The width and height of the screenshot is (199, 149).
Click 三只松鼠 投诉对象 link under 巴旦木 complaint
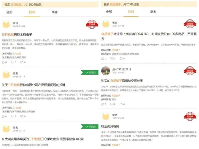(x=16, y=54)
